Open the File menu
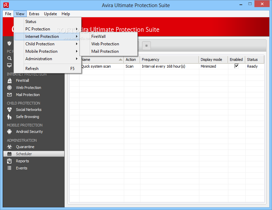The width and height of the screenshot is (272, 210). [8, 14]
